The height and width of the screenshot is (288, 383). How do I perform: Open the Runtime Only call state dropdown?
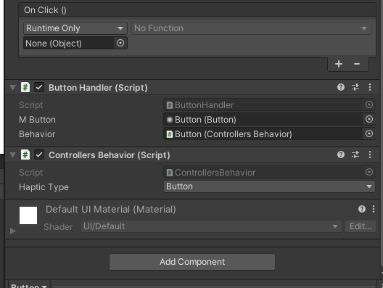75,28
